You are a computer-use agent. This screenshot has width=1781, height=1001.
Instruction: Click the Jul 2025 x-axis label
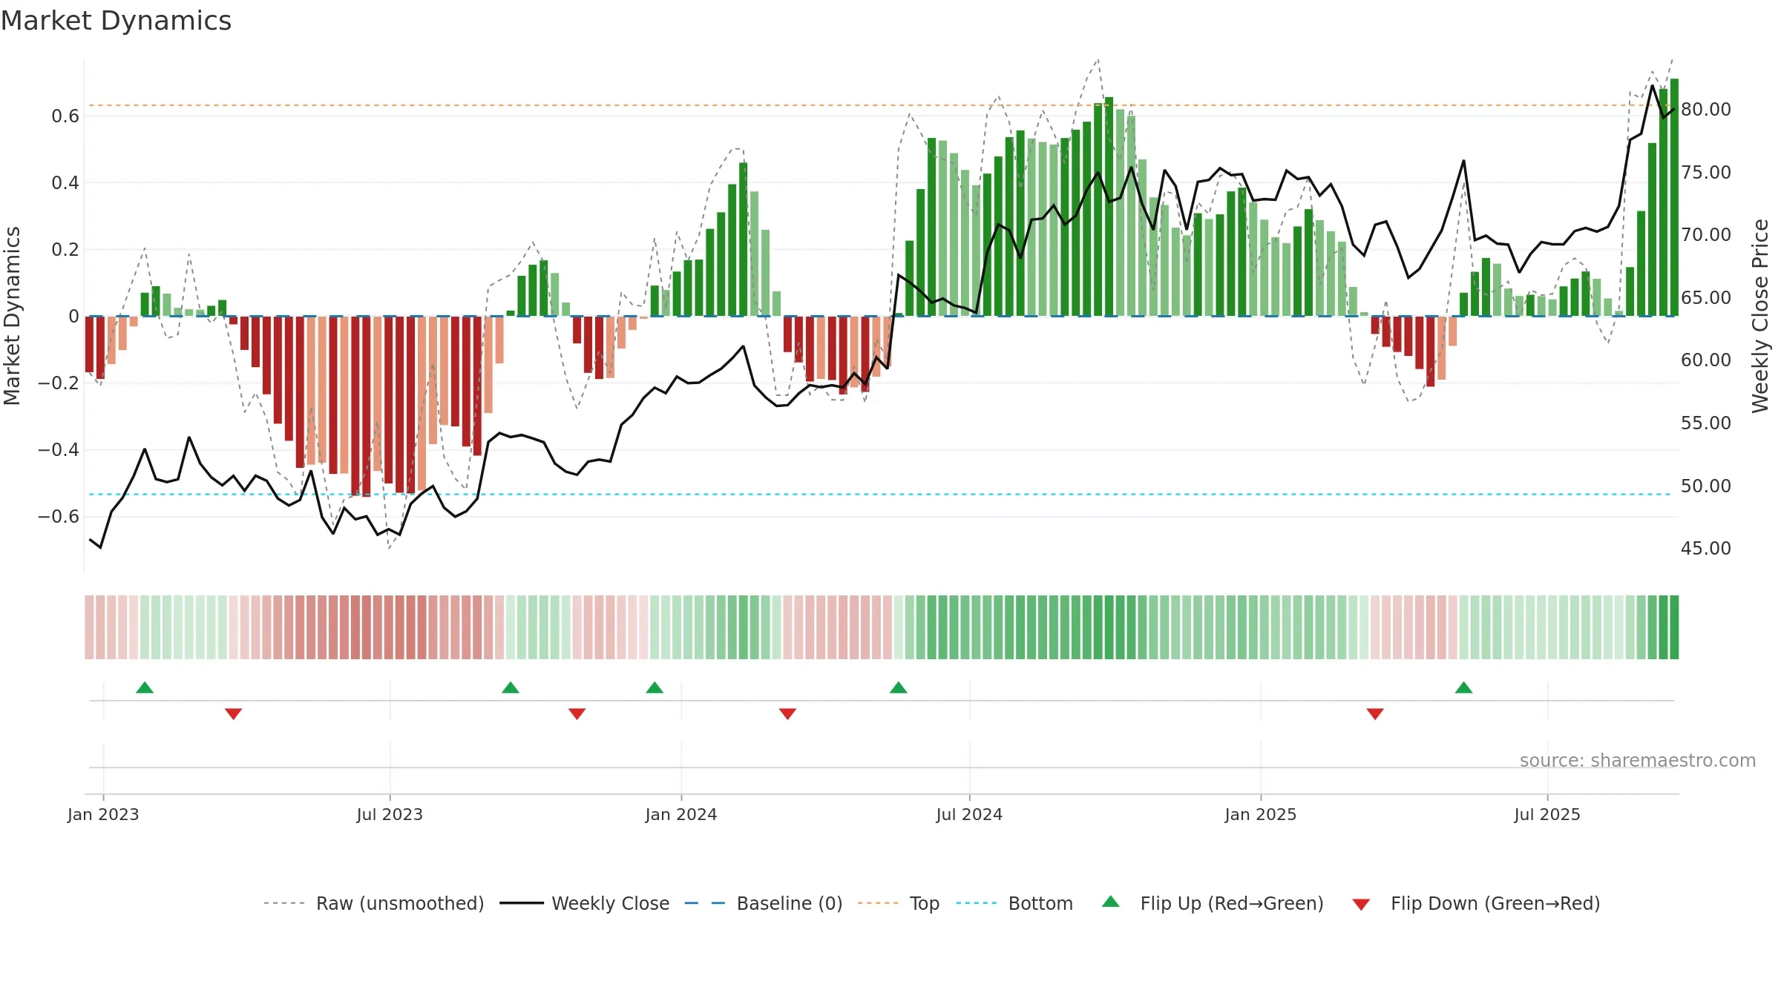coord(1547,814)
